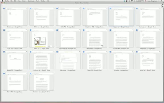Click the Google Docs icon on West AD tab
Viewport: 164px width, 103px height.
tap(137, 52)
